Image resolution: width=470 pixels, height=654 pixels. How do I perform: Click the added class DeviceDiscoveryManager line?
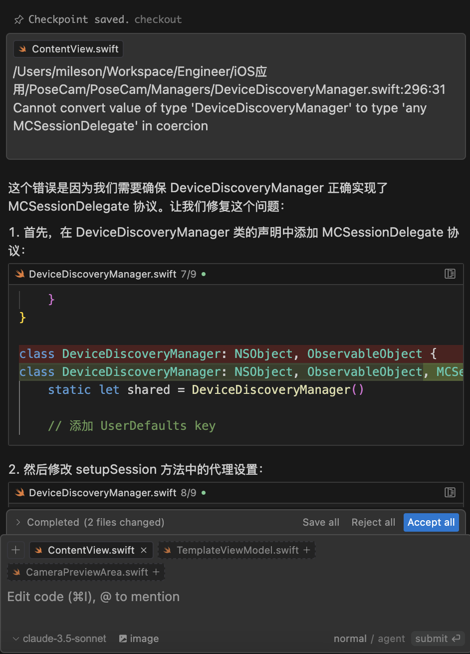241,371
